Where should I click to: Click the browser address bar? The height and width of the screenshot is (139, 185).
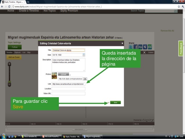pyautogui.click(x=95, y=7)
